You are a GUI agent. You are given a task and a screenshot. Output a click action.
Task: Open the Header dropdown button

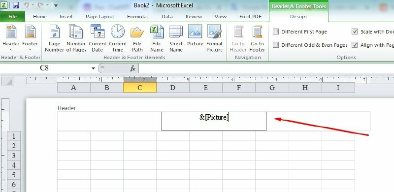pyautogui.click(x=11, y=38)
